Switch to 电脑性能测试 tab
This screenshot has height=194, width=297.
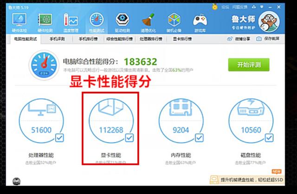click(26, 39)
